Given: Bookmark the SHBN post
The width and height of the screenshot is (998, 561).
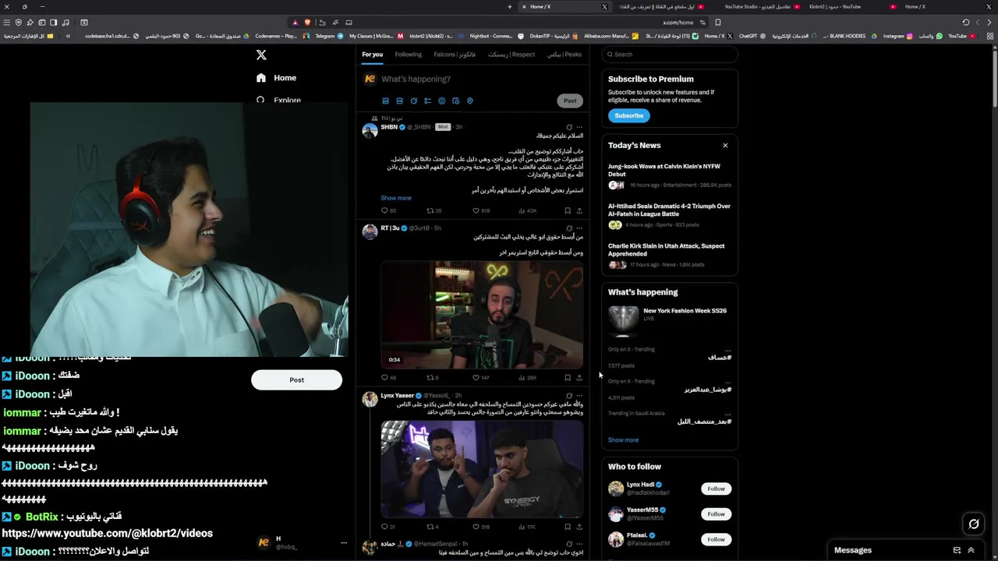Looking at the screenshot, I should (x=567, y=210).
